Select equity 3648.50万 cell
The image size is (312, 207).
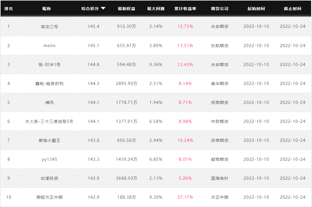click(x=127, y=178)
